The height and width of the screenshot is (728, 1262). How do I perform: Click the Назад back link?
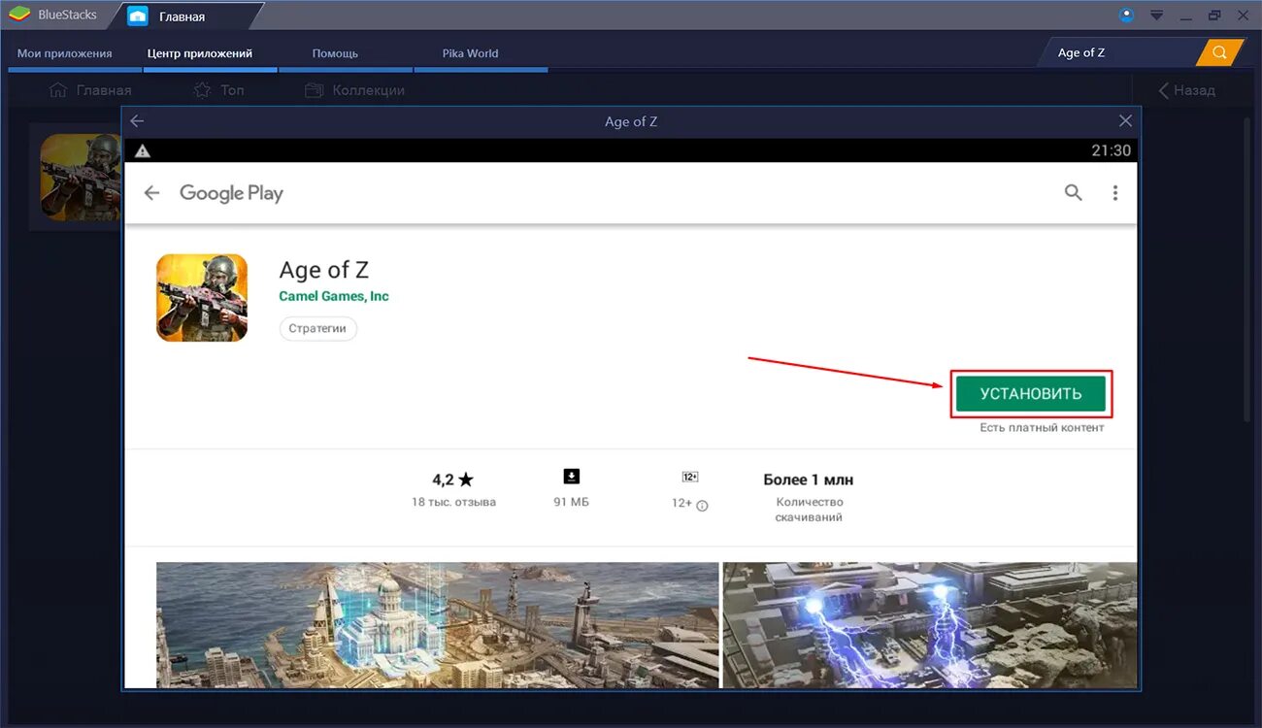pos(1186,90)
